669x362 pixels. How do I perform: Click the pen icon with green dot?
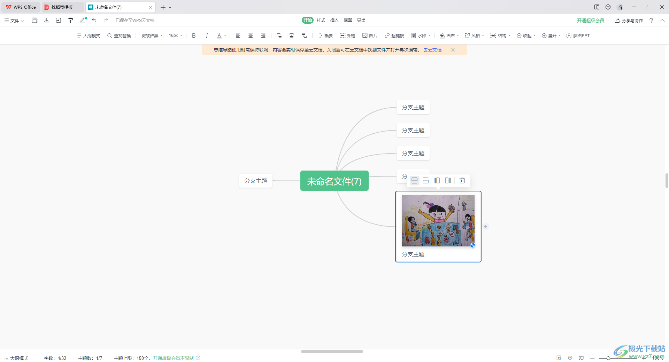point(83,20)
